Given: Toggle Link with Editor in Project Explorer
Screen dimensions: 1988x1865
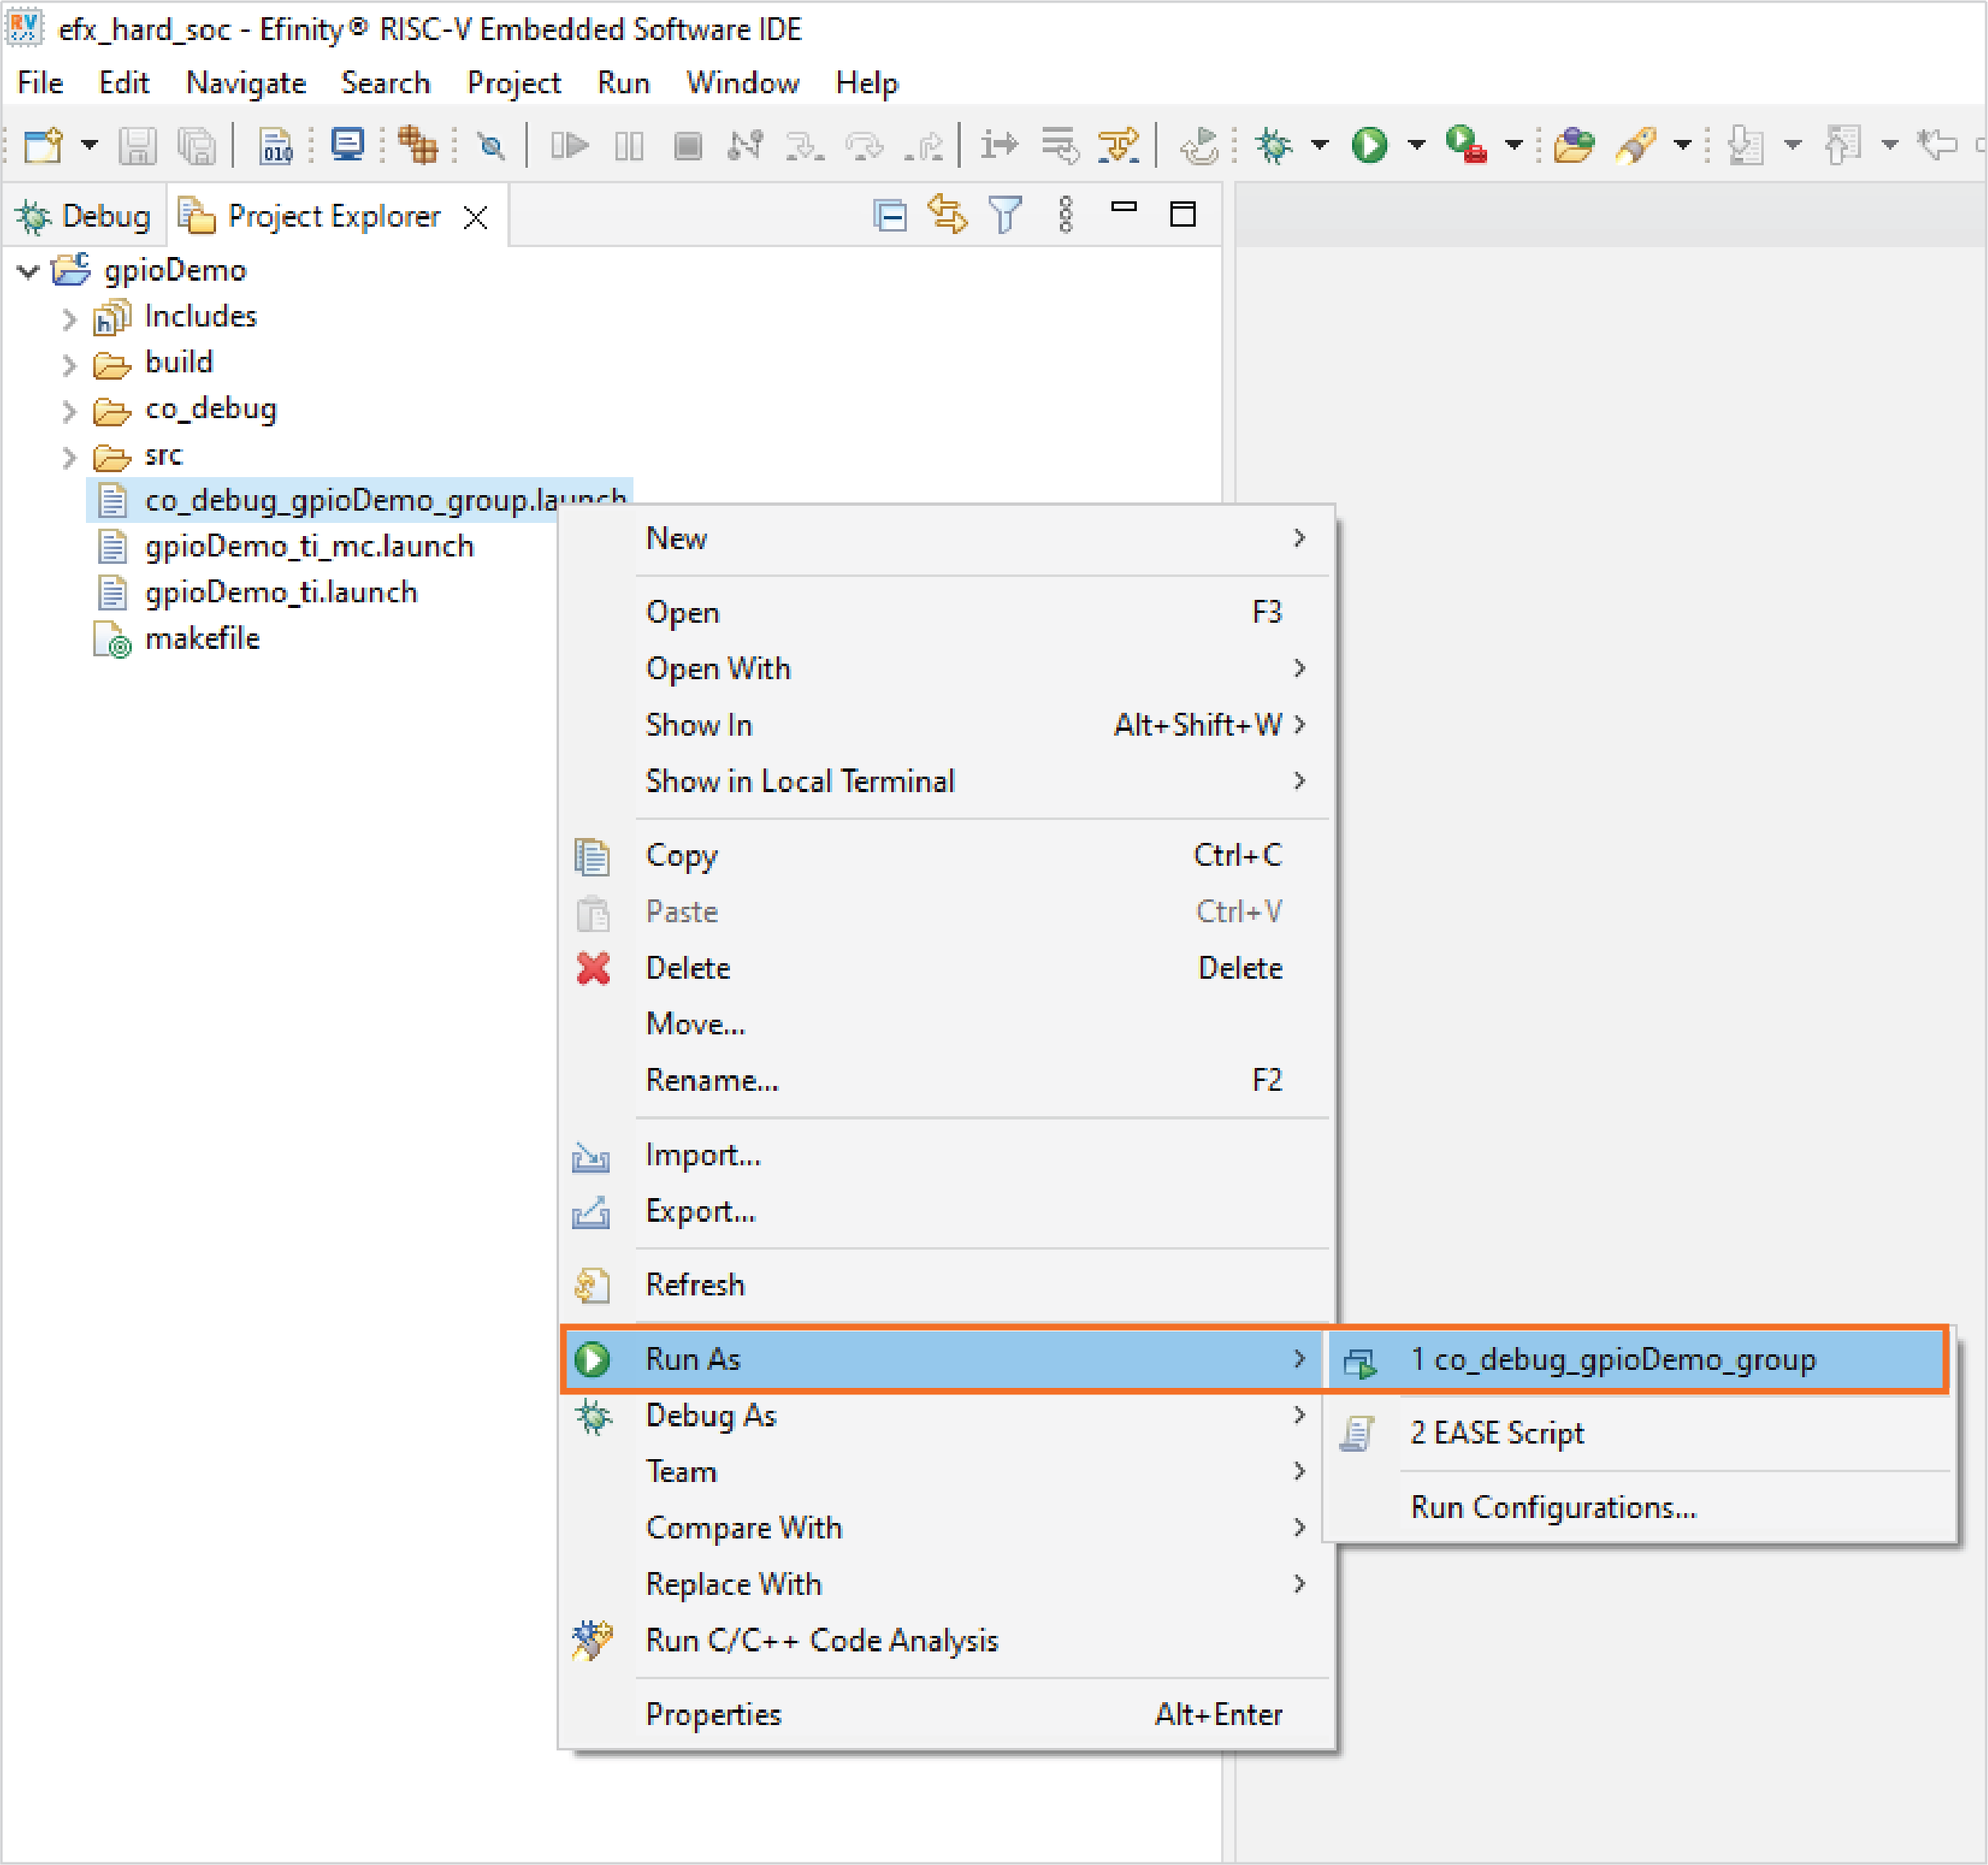Looking at the screenshot, I should (x=947, y=215).
